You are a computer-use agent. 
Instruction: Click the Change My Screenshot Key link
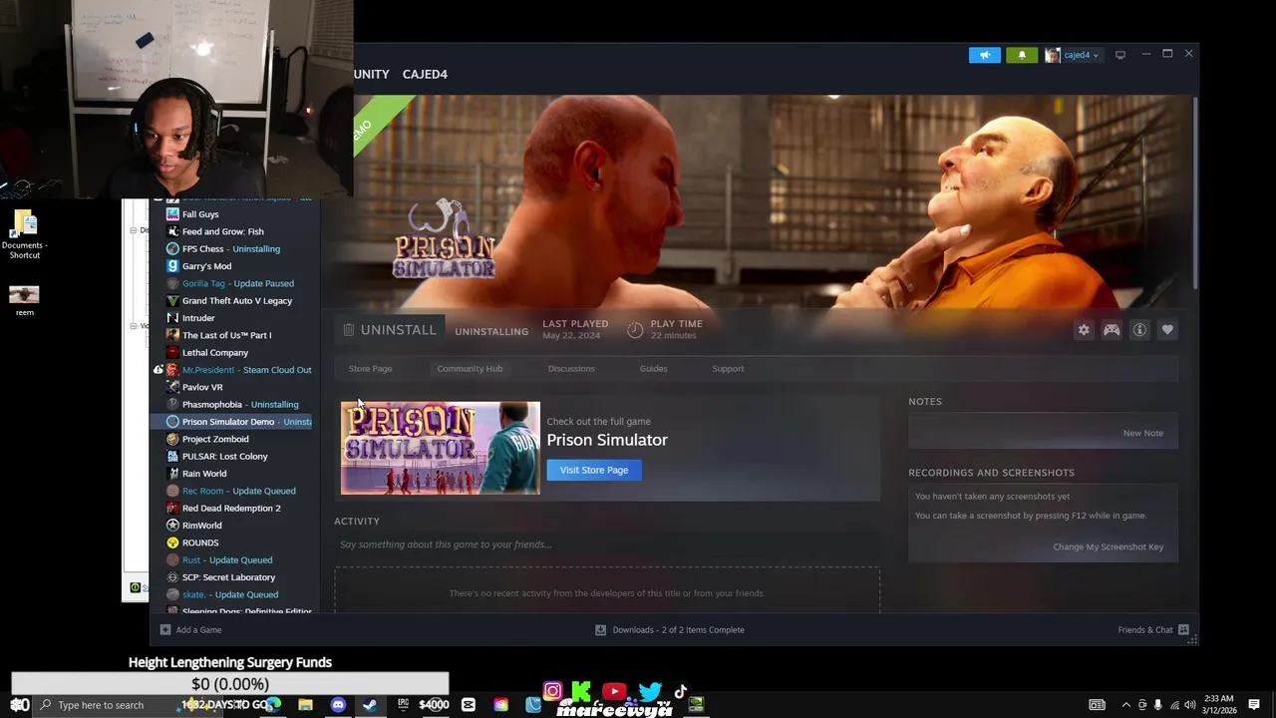click(x=1108, y=546)
